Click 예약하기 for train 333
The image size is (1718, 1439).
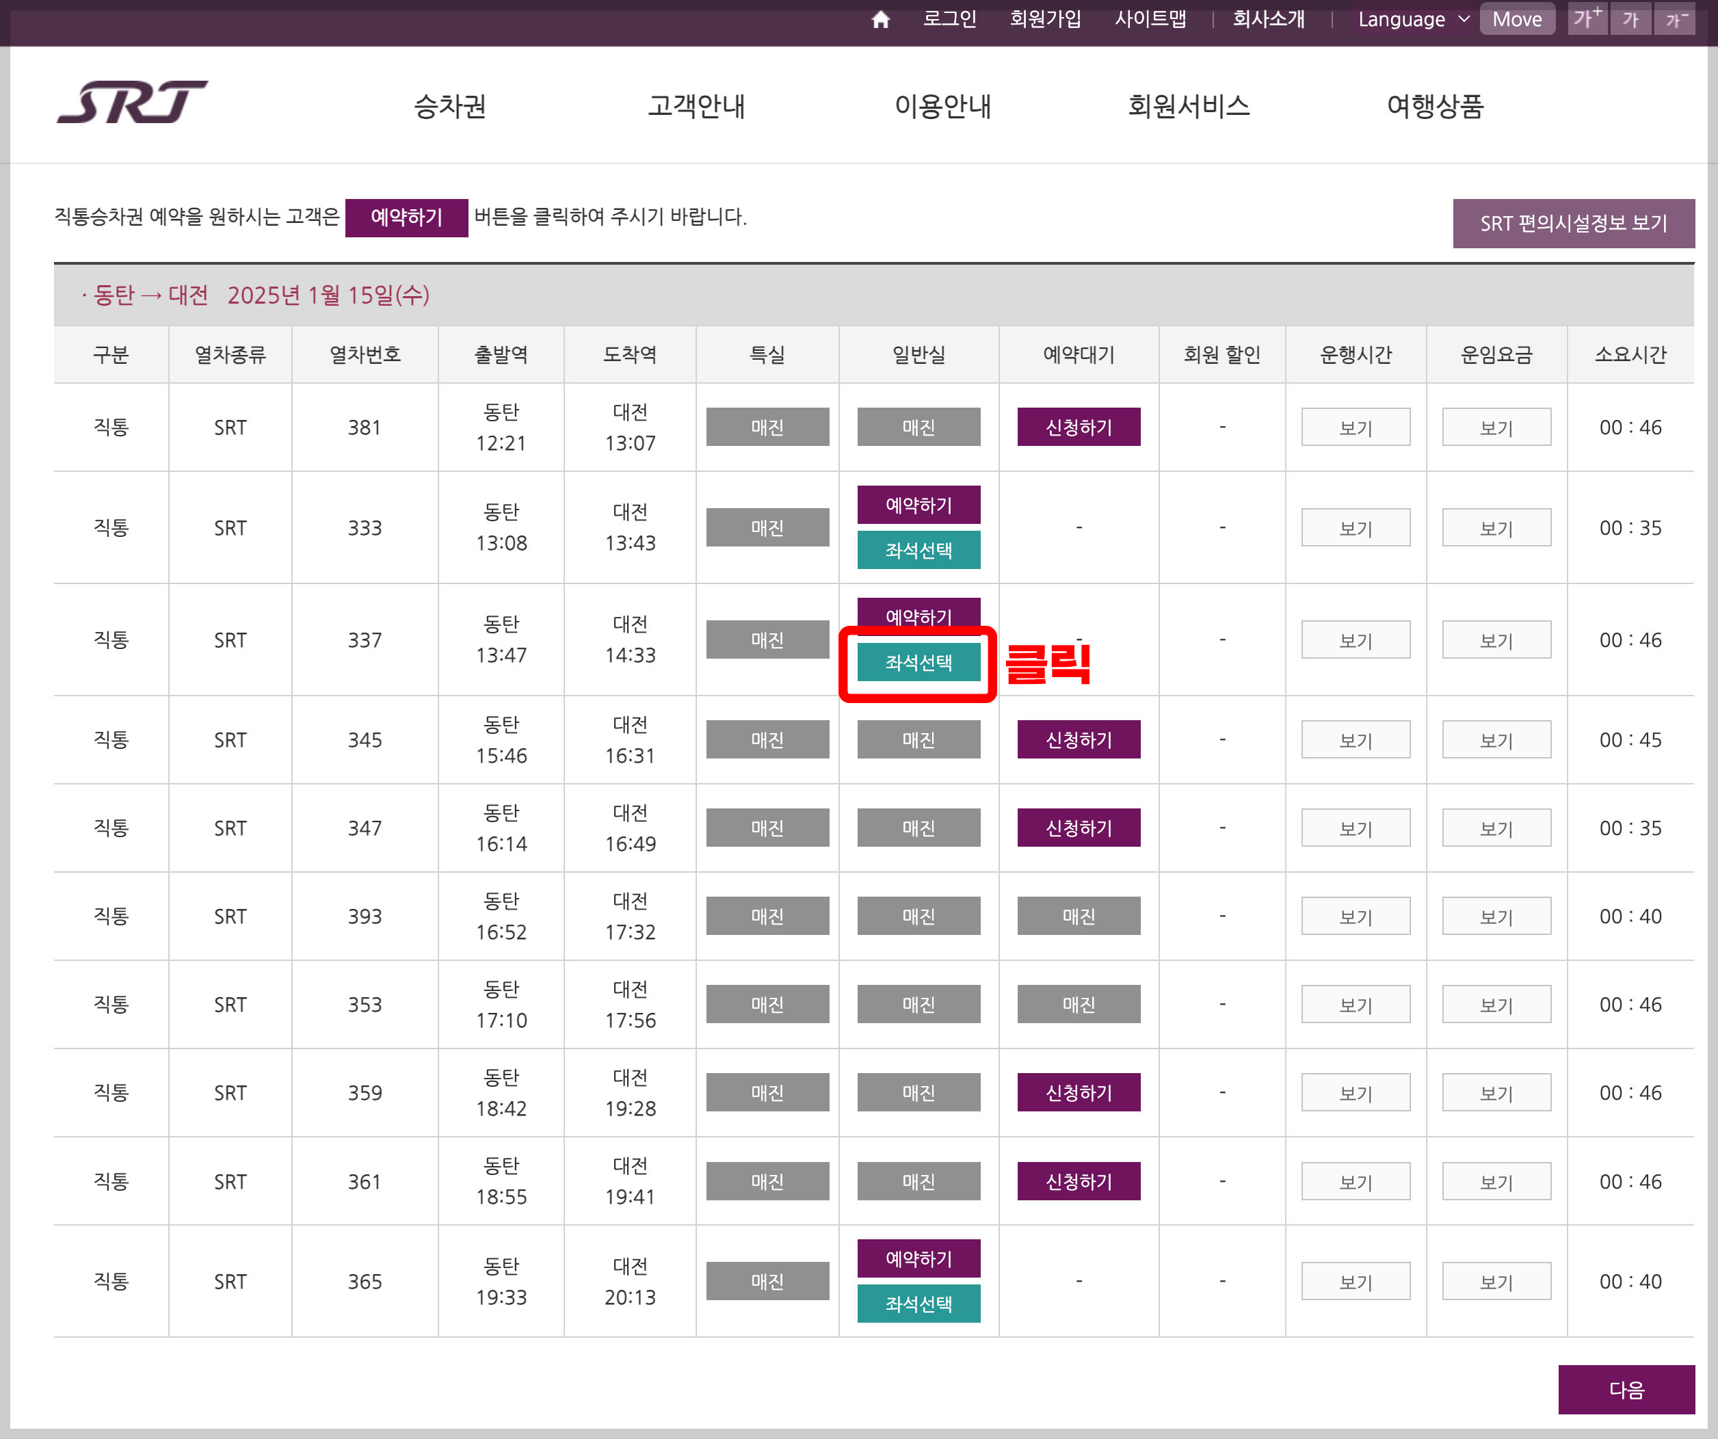918,505
